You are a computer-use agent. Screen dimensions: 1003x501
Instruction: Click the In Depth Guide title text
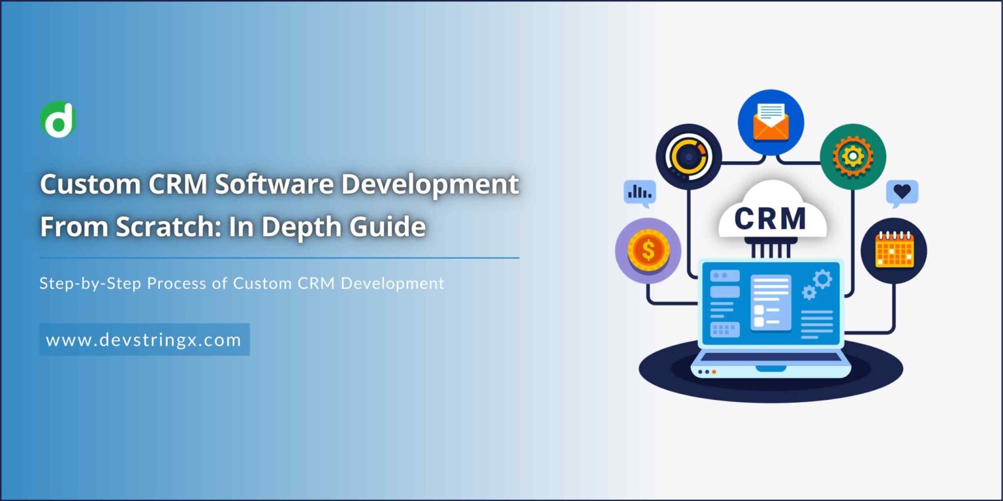(232, 227)
